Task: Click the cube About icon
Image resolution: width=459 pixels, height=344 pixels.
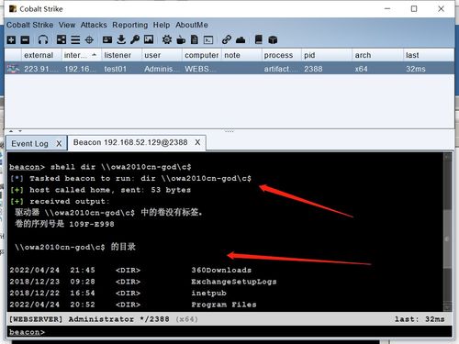Action: (x=273, y=39)
